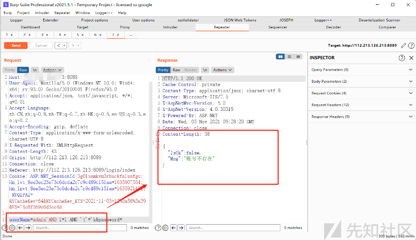Open response Actions dropdown
Image resolution: width=416 pixels, height=240 pixels.
[222, 70]
